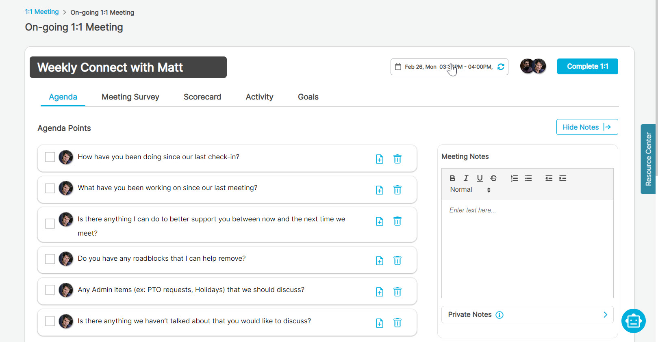Screen dimensions: 658x342
Task: Insert numbered list in Meeting Notes
Action: (514, 178)
